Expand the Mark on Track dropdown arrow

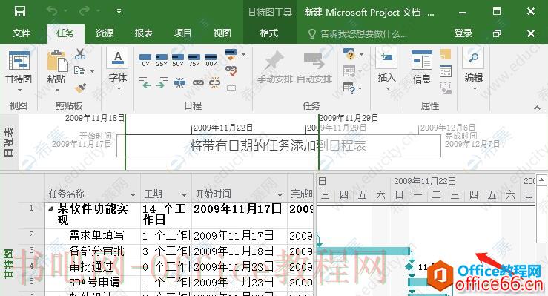tap(243, 54)
